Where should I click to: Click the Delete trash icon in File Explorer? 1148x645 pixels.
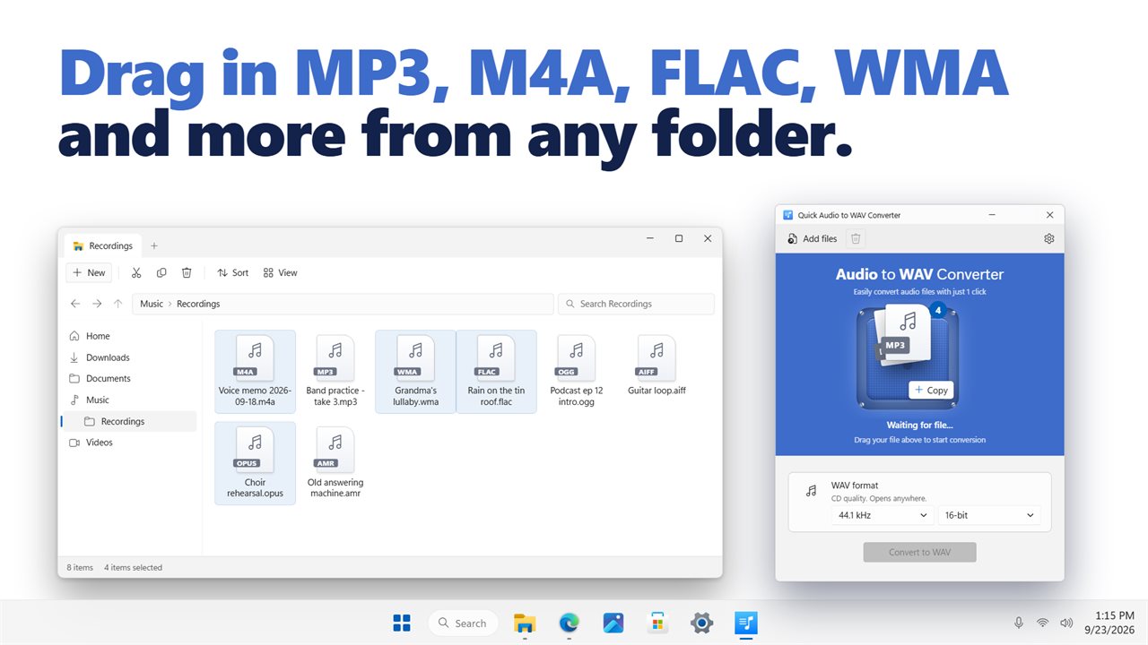click(187, 272)
